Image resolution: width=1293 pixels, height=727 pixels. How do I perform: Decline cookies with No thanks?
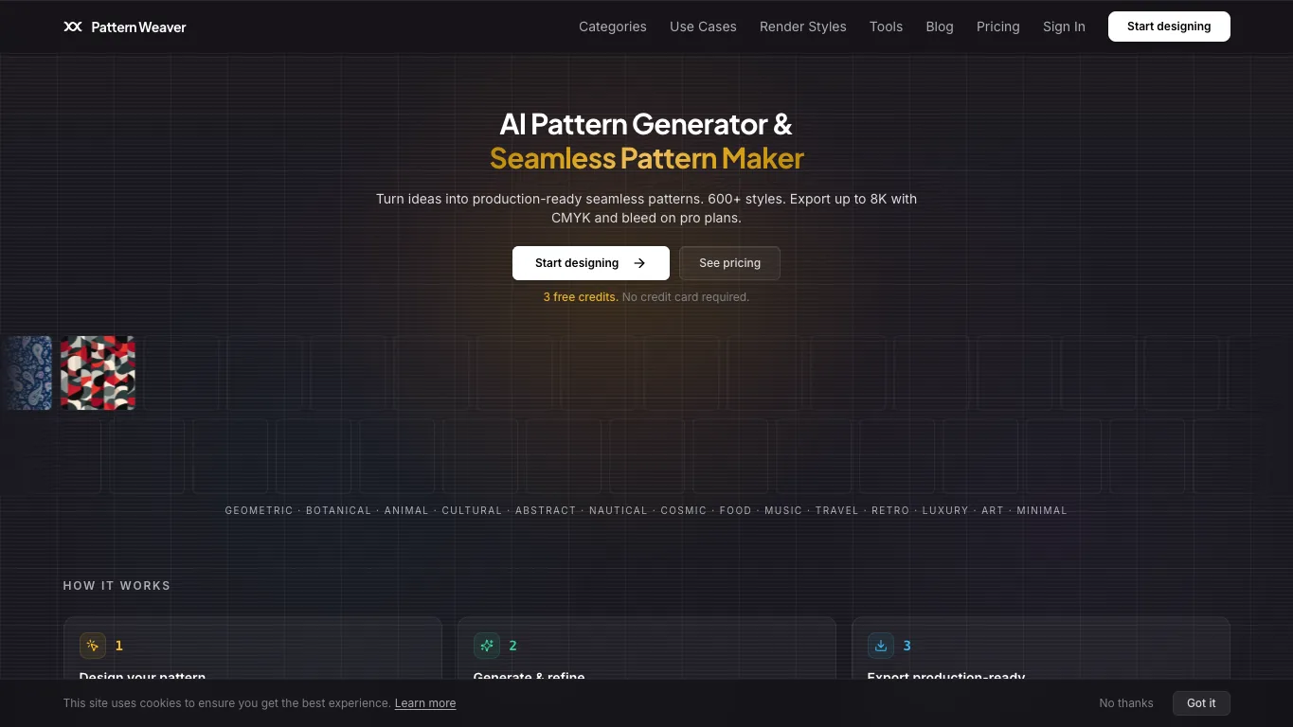click(x=1126, y=703)
